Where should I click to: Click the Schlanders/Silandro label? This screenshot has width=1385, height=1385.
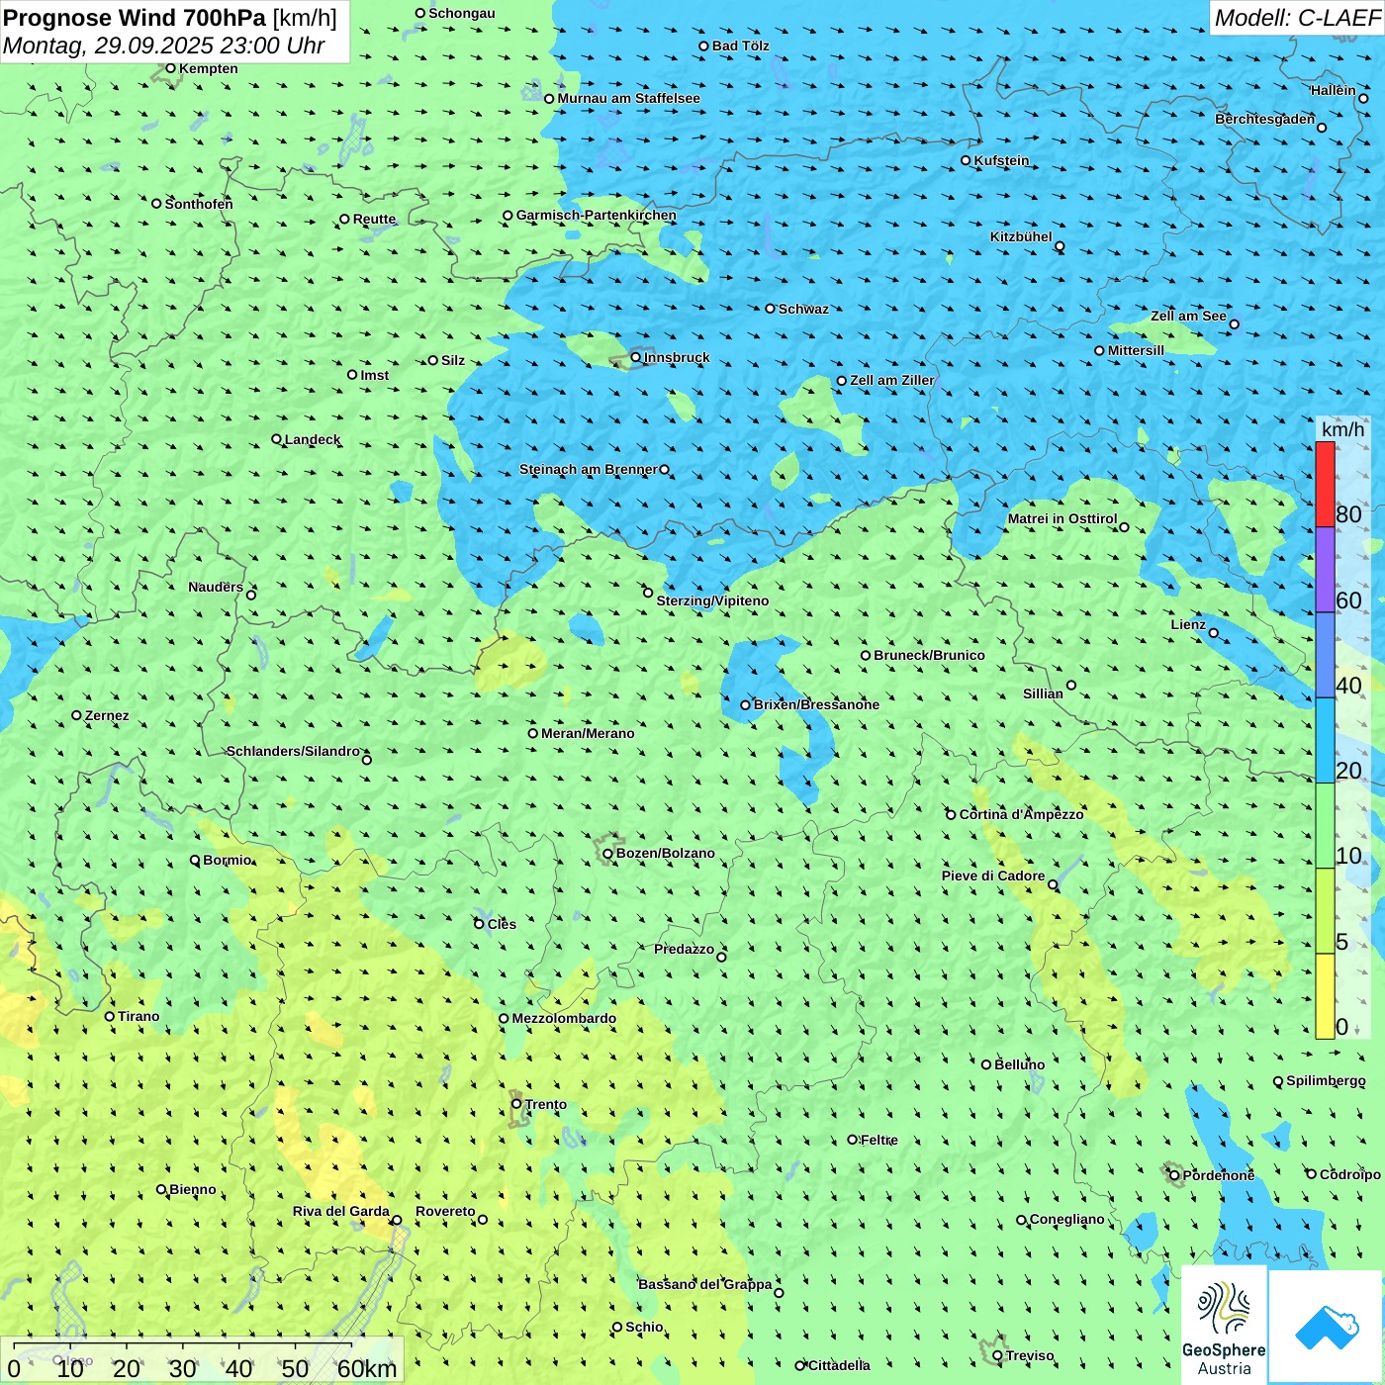coord(294,751)
